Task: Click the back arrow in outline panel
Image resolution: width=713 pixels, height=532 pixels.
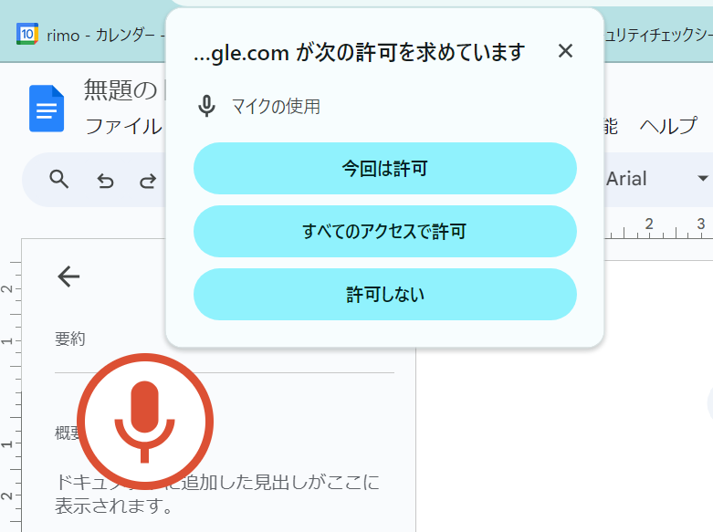Action: tap(68, 276)
